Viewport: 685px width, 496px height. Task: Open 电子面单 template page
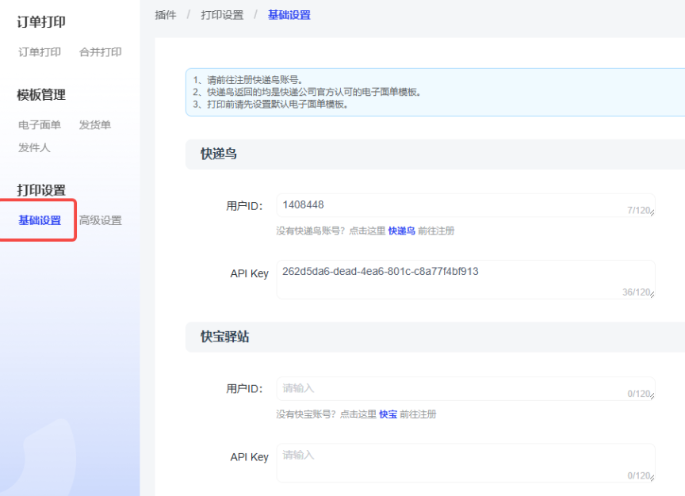pyautogui.click(x=40, y=125)
